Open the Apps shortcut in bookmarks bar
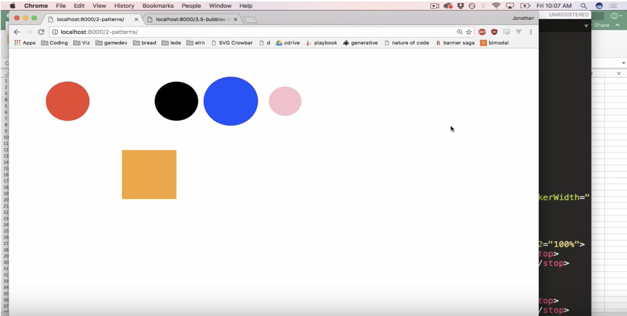This screenshot has width=627, height=316. tap(25, 43)
